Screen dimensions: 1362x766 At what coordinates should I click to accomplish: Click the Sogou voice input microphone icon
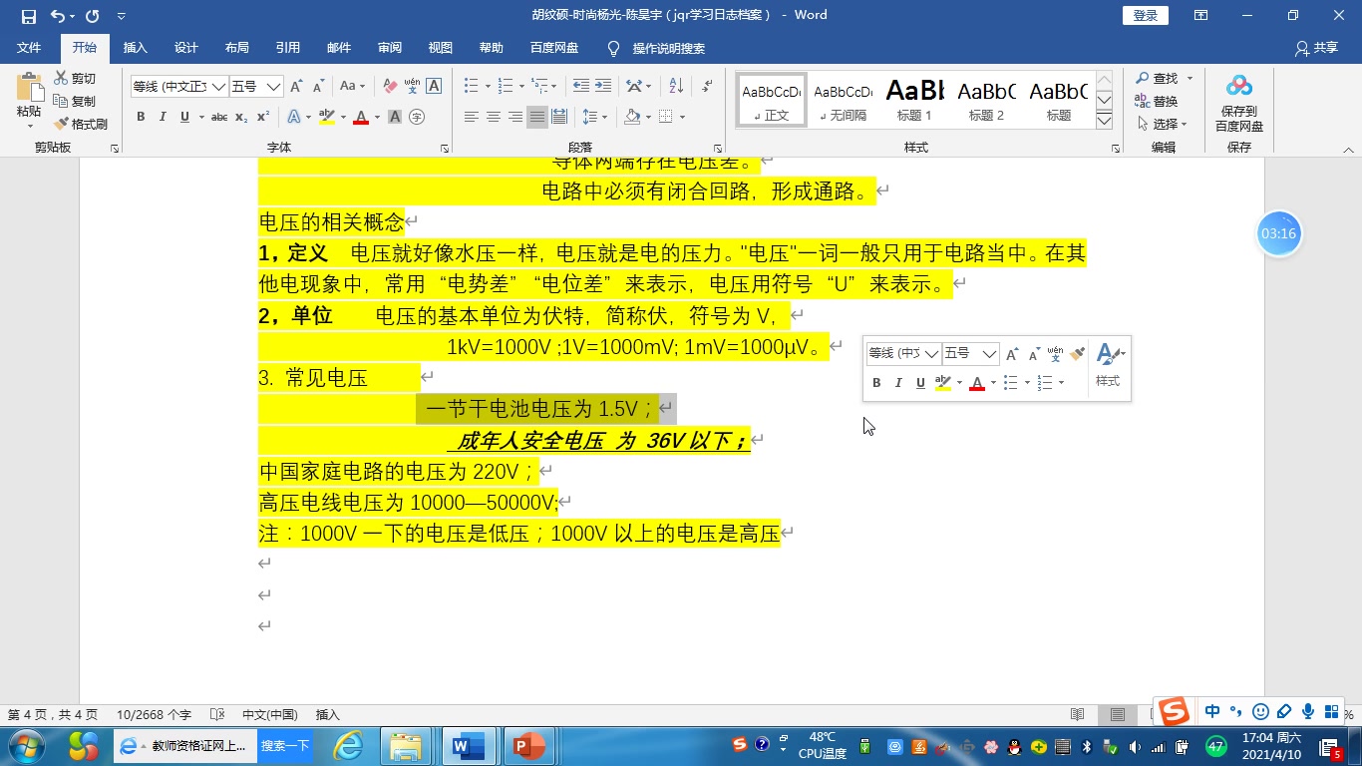pos(1308,711)
